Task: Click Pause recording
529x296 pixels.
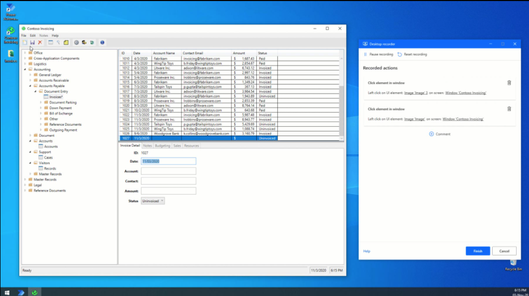Action: tap(378, 54)
